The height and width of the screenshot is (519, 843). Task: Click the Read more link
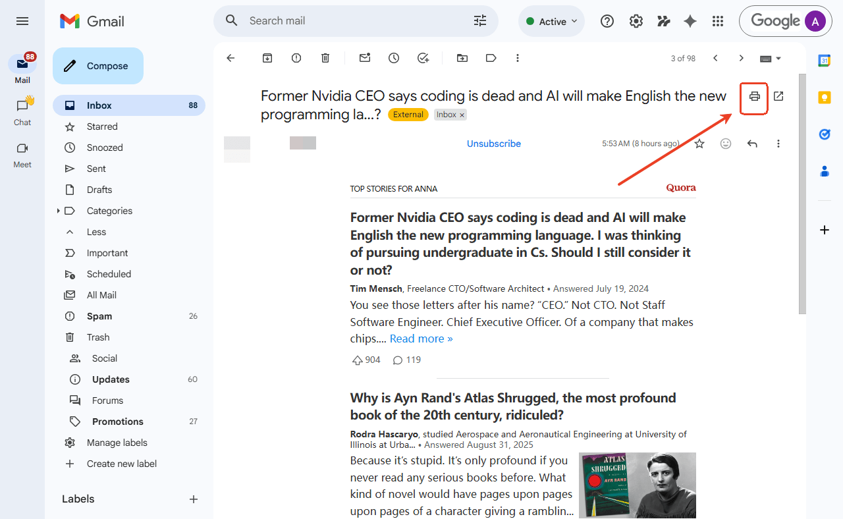tap(421, 339)
